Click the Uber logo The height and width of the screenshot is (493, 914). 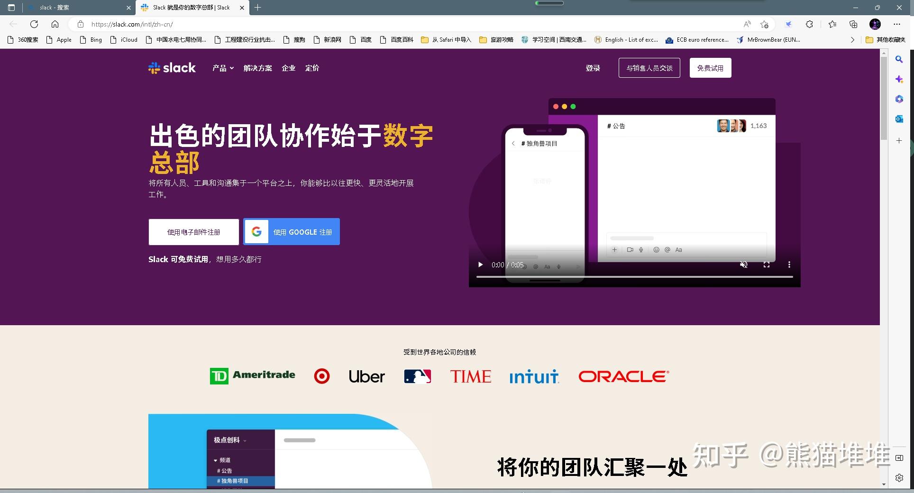pos(366,376)
